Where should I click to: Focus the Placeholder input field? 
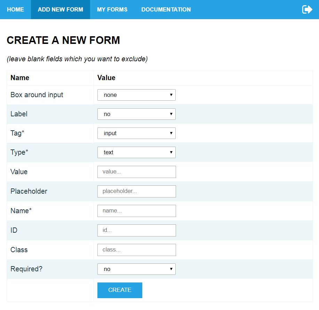[137, 191]
